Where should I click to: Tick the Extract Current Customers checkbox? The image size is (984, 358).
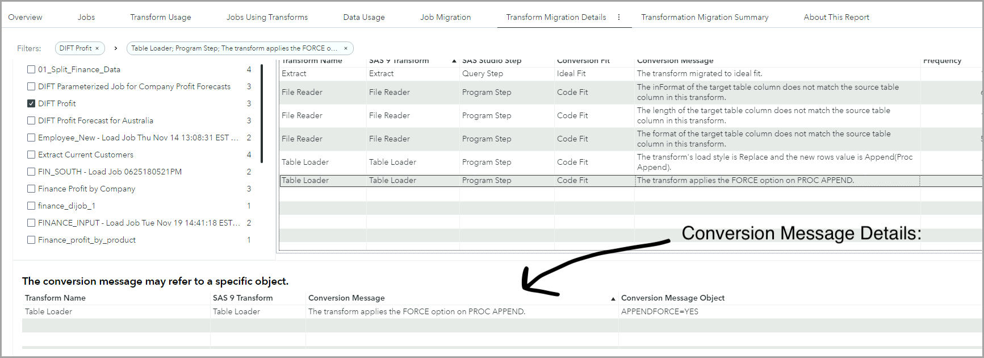[x=31, y=155]
